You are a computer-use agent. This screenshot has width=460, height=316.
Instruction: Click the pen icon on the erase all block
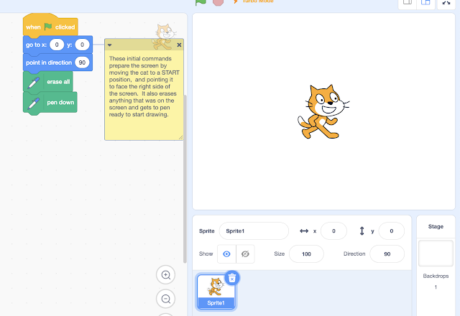tap(34, 83)
